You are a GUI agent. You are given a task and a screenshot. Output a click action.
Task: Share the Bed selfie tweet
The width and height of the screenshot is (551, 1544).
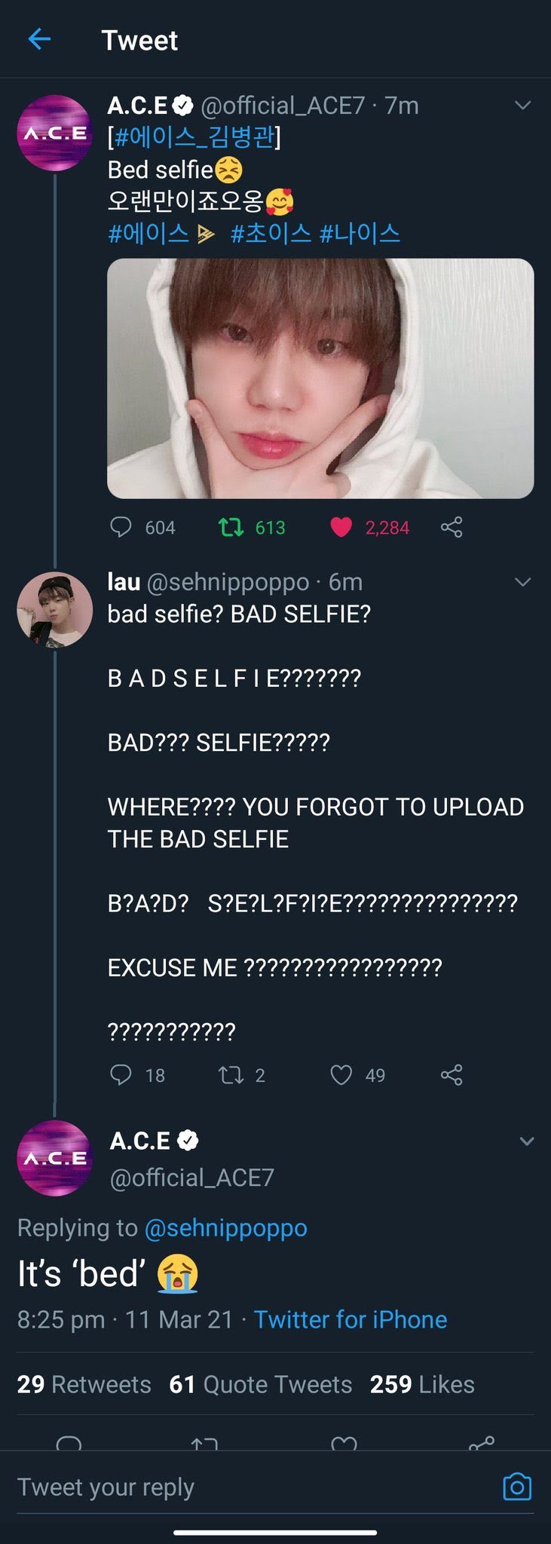(x=452, y=527)
